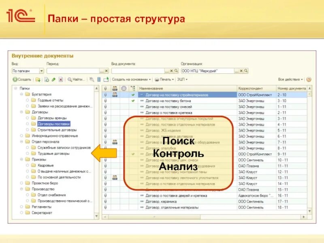Click the cancel search magnifier icon
Screen dimensions: 324x243
(92, 79)
